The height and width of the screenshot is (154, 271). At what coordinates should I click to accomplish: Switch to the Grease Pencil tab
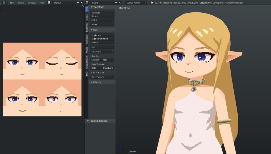[87, 62]
